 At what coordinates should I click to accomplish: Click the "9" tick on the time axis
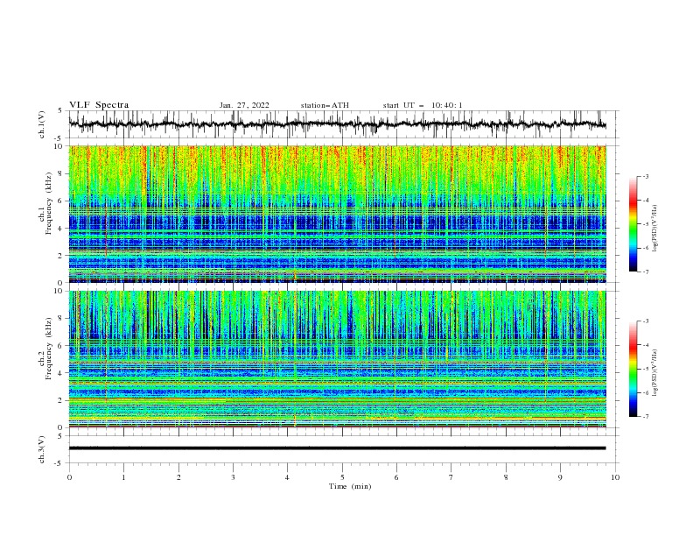pyautogui.click(x=560, y=477)
